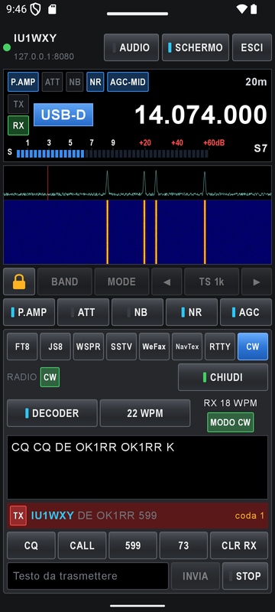Open the MODE selector

121,282
